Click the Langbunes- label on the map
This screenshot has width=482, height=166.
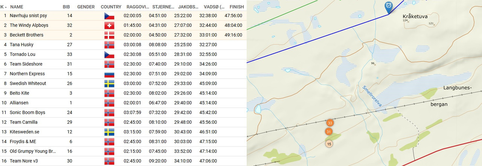coord(457,88)
